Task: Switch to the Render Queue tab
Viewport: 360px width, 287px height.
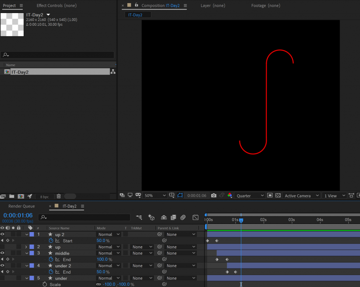Action: click(21, 206)
